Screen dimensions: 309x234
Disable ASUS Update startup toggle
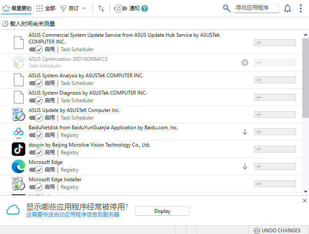pos(36,118)
